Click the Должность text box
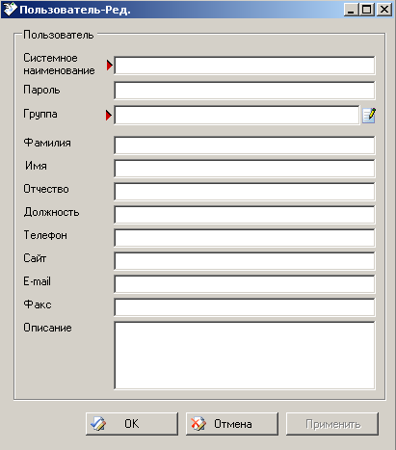The image size is (396, 450). (245, 215)
